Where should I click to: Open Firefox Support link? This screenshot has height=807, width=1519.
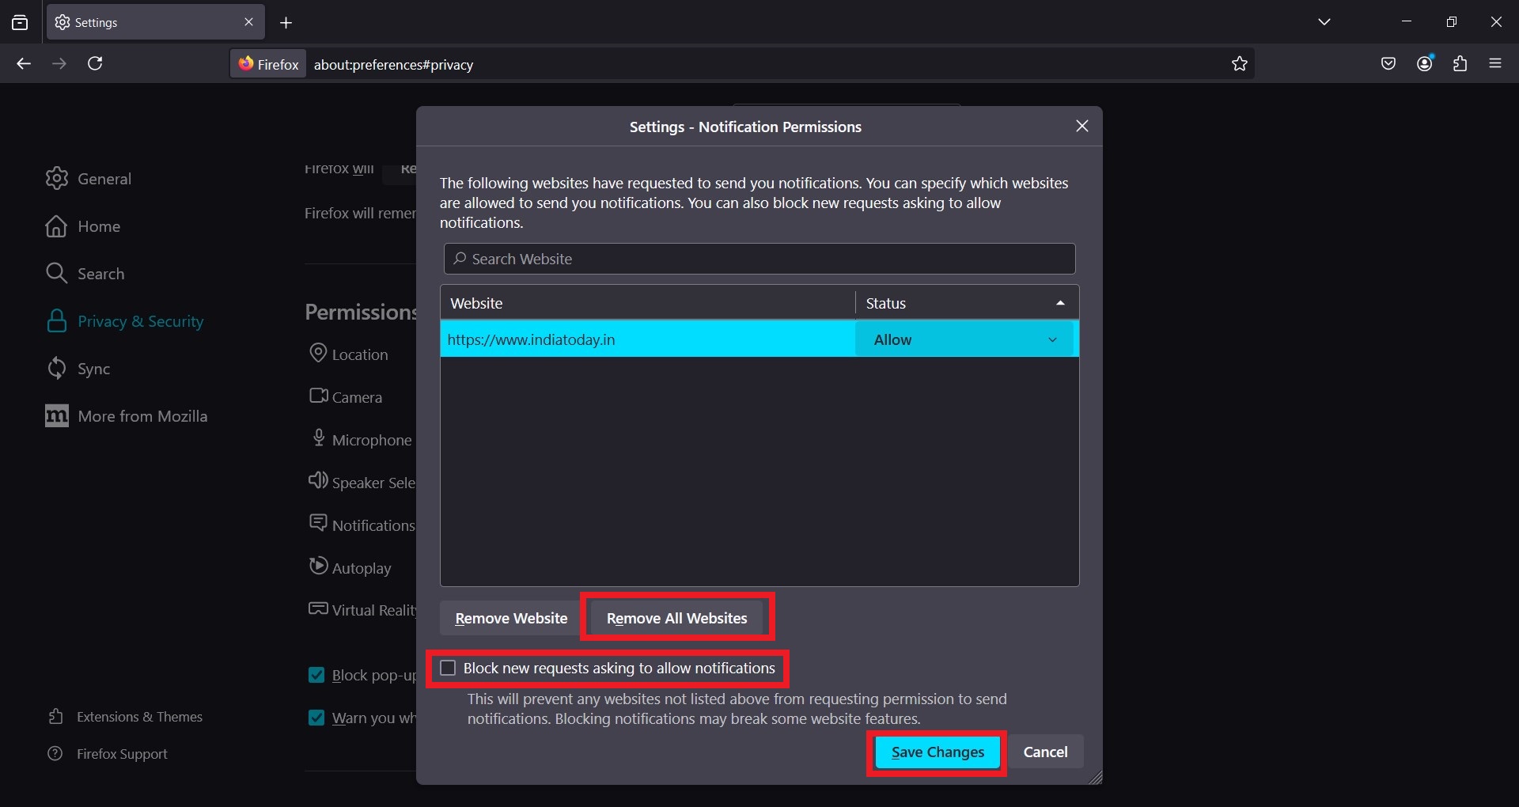[x=108, y=754]
